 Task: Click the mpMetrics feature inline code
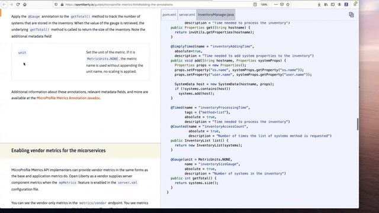(x=68, y=183)
